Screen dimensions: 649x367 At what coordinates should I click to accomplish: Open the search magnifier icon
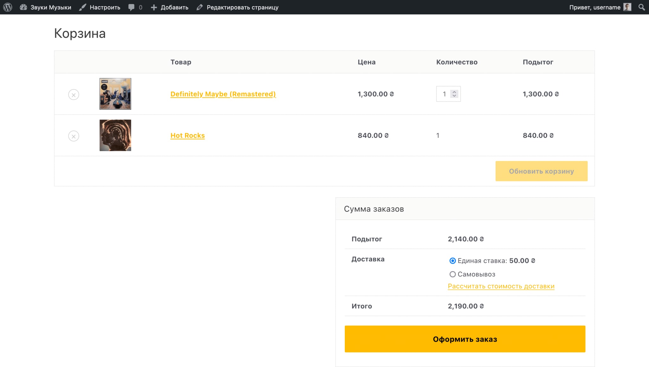[x=641, y=7]
